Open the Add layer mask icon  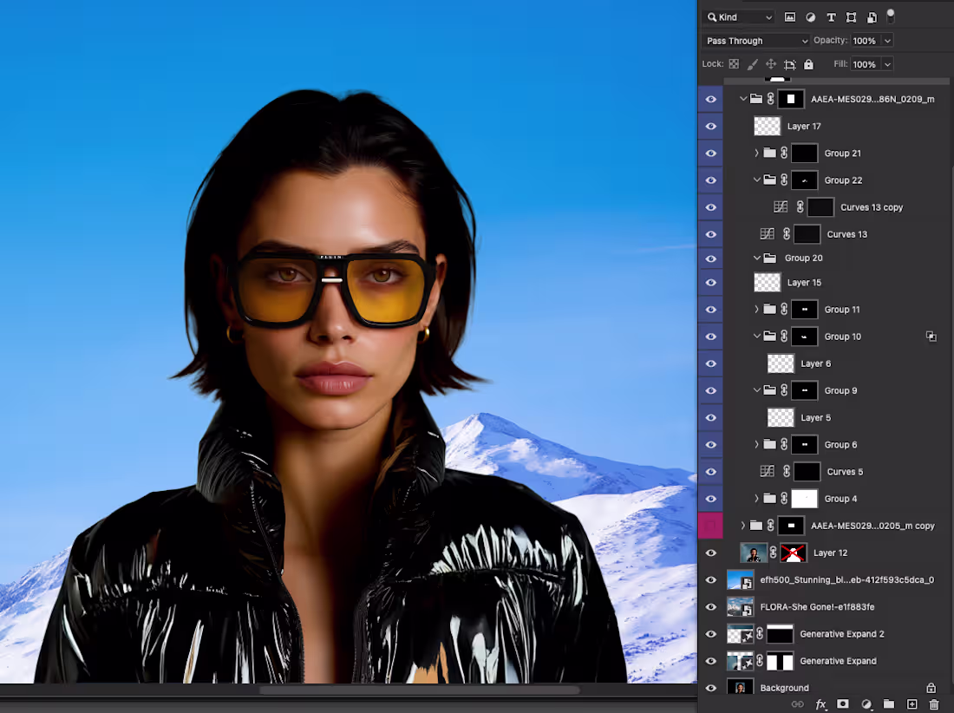[x=842, y=703]
